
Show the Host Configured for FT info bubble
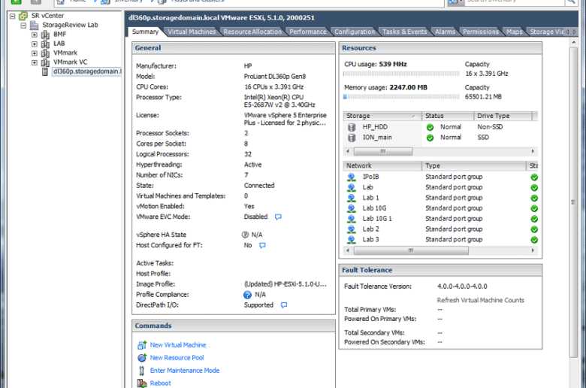(262, 245)
